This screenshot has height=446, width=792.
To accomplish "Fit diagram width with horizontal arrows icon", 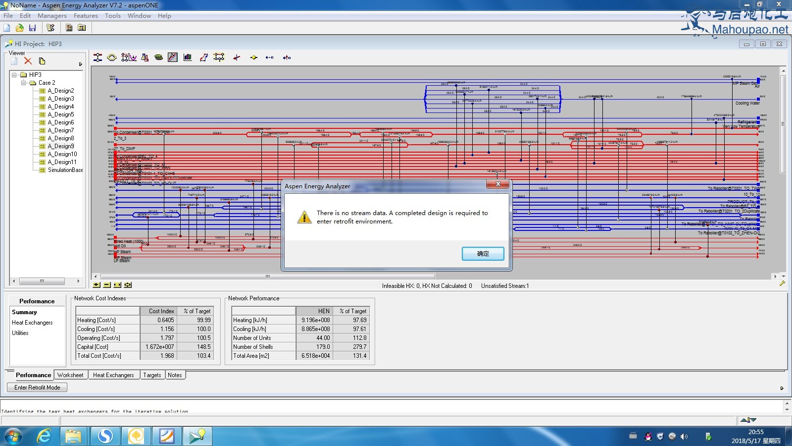I will click(x=117, y=285).
